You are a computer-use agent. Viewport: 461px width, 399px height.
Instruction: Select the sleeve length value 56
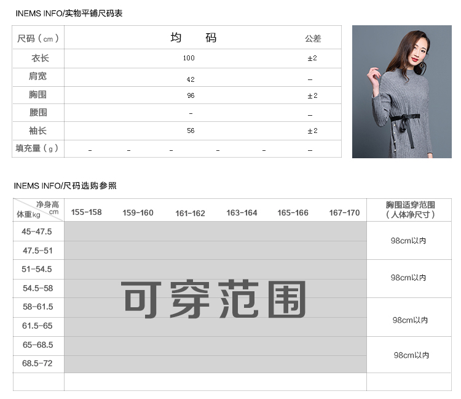191,131
